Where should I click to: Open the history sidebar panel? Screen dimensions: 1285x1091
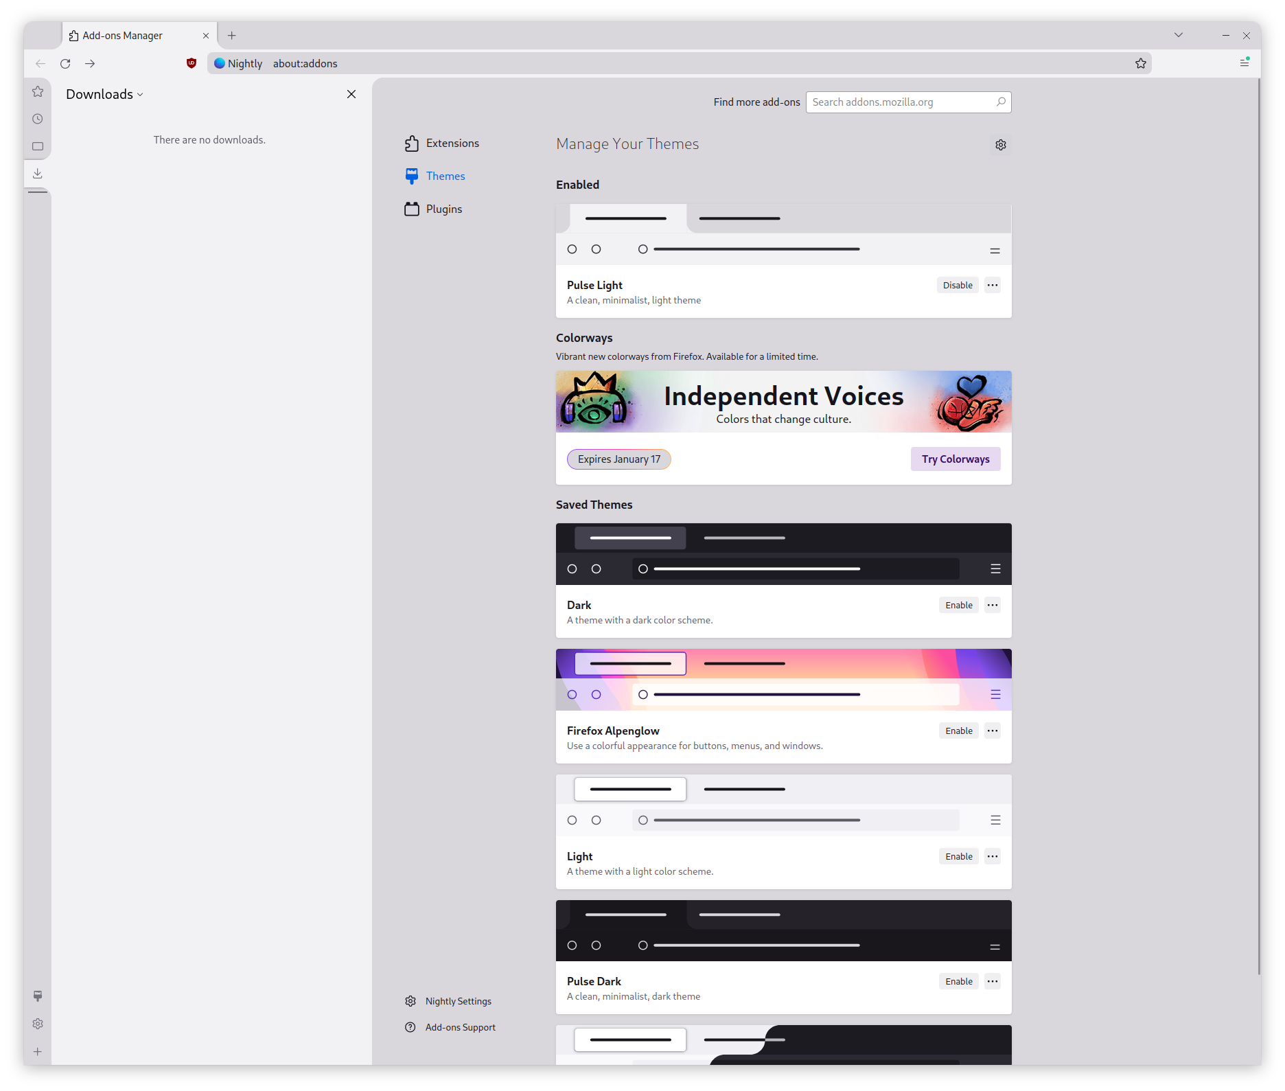[x=38, y=119]
